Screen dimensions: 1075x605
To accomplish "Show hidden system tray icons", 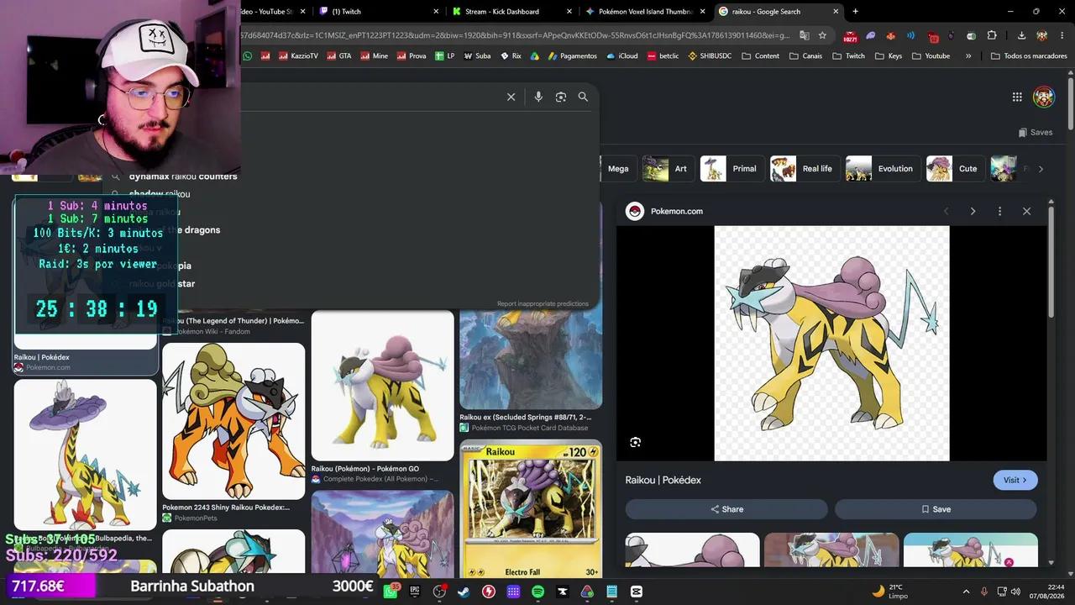I will click(966, 592).
